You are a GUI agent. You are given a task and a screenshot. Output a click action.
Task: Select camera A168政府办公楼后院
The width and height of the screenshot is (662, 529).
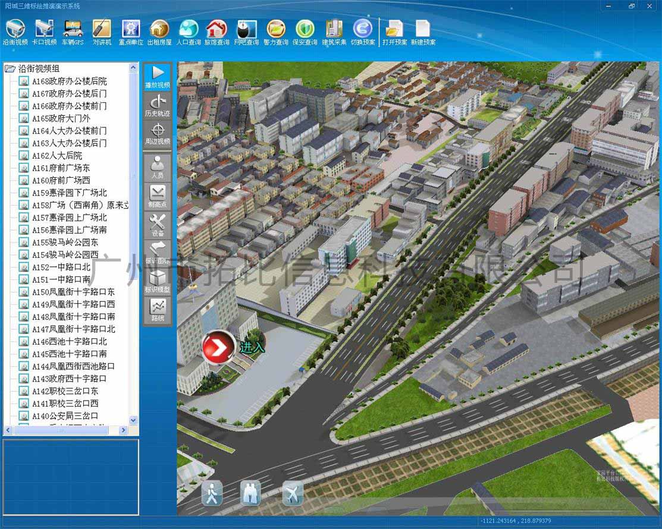coord(70,81)
